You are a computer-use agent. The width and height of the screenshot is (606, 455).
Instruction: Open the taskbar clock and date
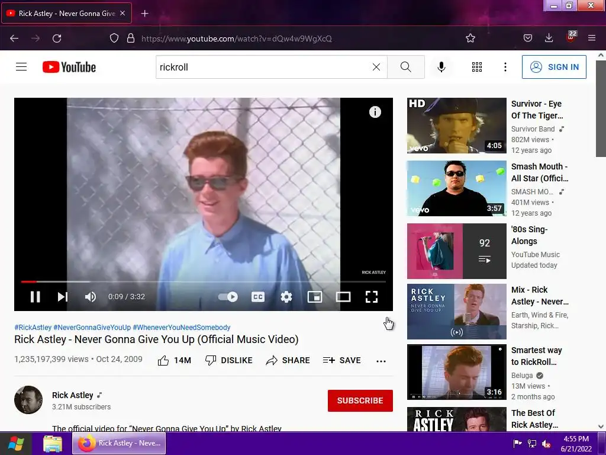(x=576, y=444)
